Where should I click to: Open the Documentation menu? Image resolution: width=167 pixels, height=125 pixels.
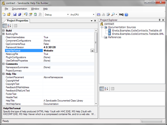(x=19, y=9)
